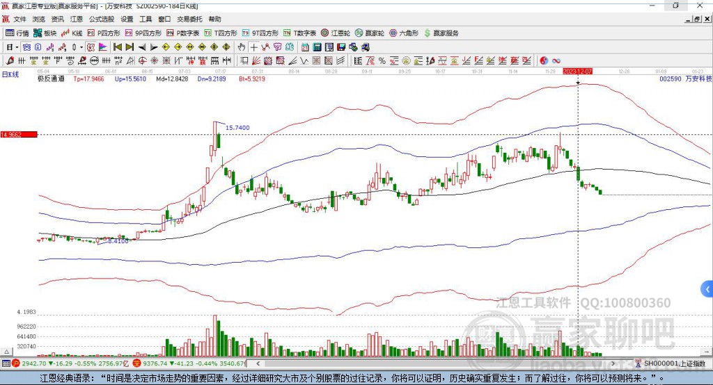Image resolution: width=713 pixels, height=385 pixels.
Task: Open the T数字表 tool
Action: click(299, 33)
